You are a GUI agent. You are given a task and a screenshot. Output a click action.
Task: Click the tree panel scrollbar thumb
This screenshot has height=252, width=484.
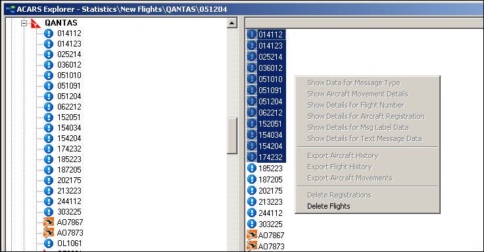coord(232,136)
